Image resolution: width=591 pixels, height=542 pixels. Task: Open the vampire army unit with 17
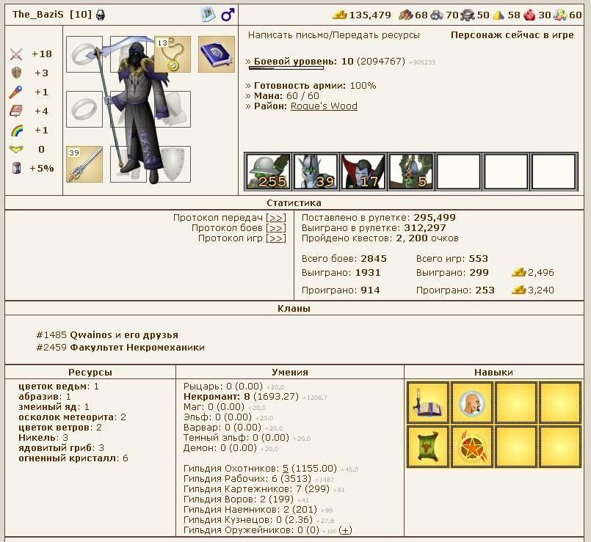click(x=363, y=172)
